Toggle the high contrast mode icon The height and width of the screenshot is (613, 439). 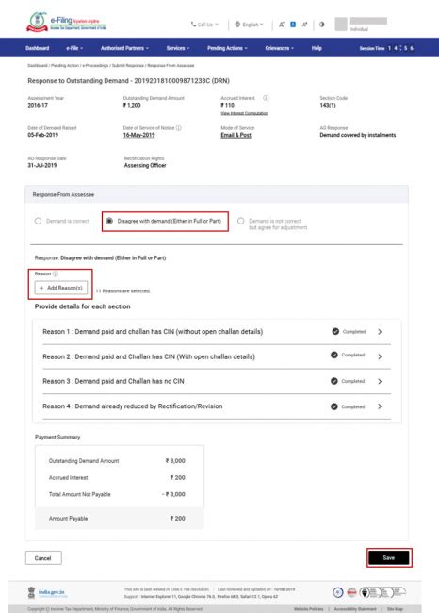coord(321,25)
